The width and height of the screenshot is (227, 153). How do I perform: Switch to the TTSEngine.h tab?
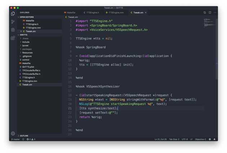pos(92,13)
